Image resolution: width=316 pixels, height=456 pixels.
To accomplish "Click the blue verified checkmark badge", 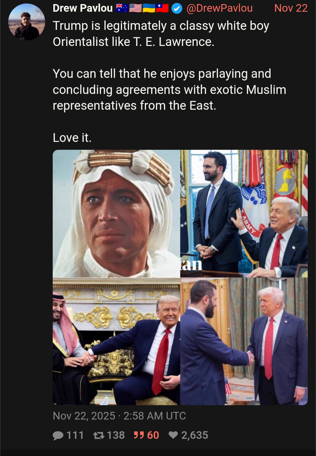I will tap(177, 8).
